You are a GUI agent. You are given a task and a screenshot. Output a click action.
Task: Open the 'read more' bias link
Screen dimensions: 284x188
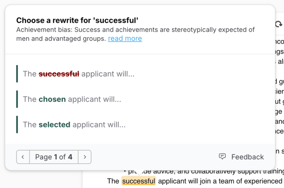pos(125,38)
